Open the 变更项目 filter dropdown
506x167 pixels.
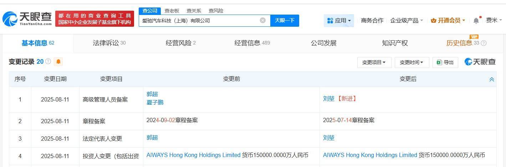click(374, 62)
